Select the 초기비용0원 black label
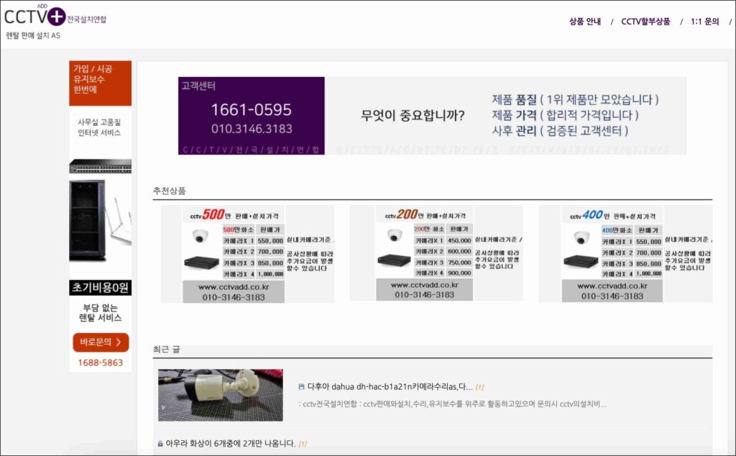 point(100,288)
